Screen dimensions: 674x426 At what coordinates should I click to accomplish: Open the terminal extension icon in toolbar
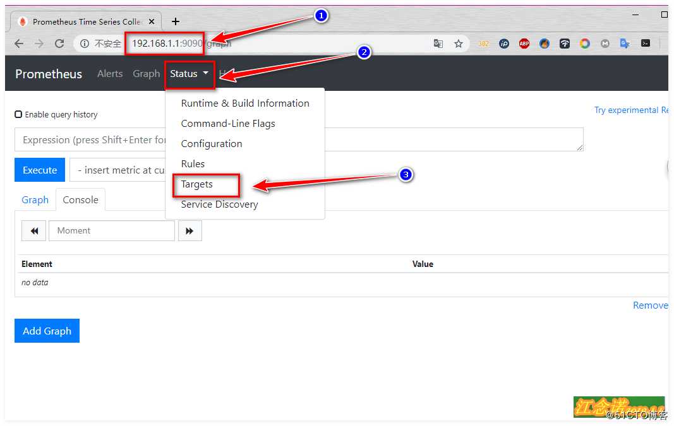tap(645, 43)
